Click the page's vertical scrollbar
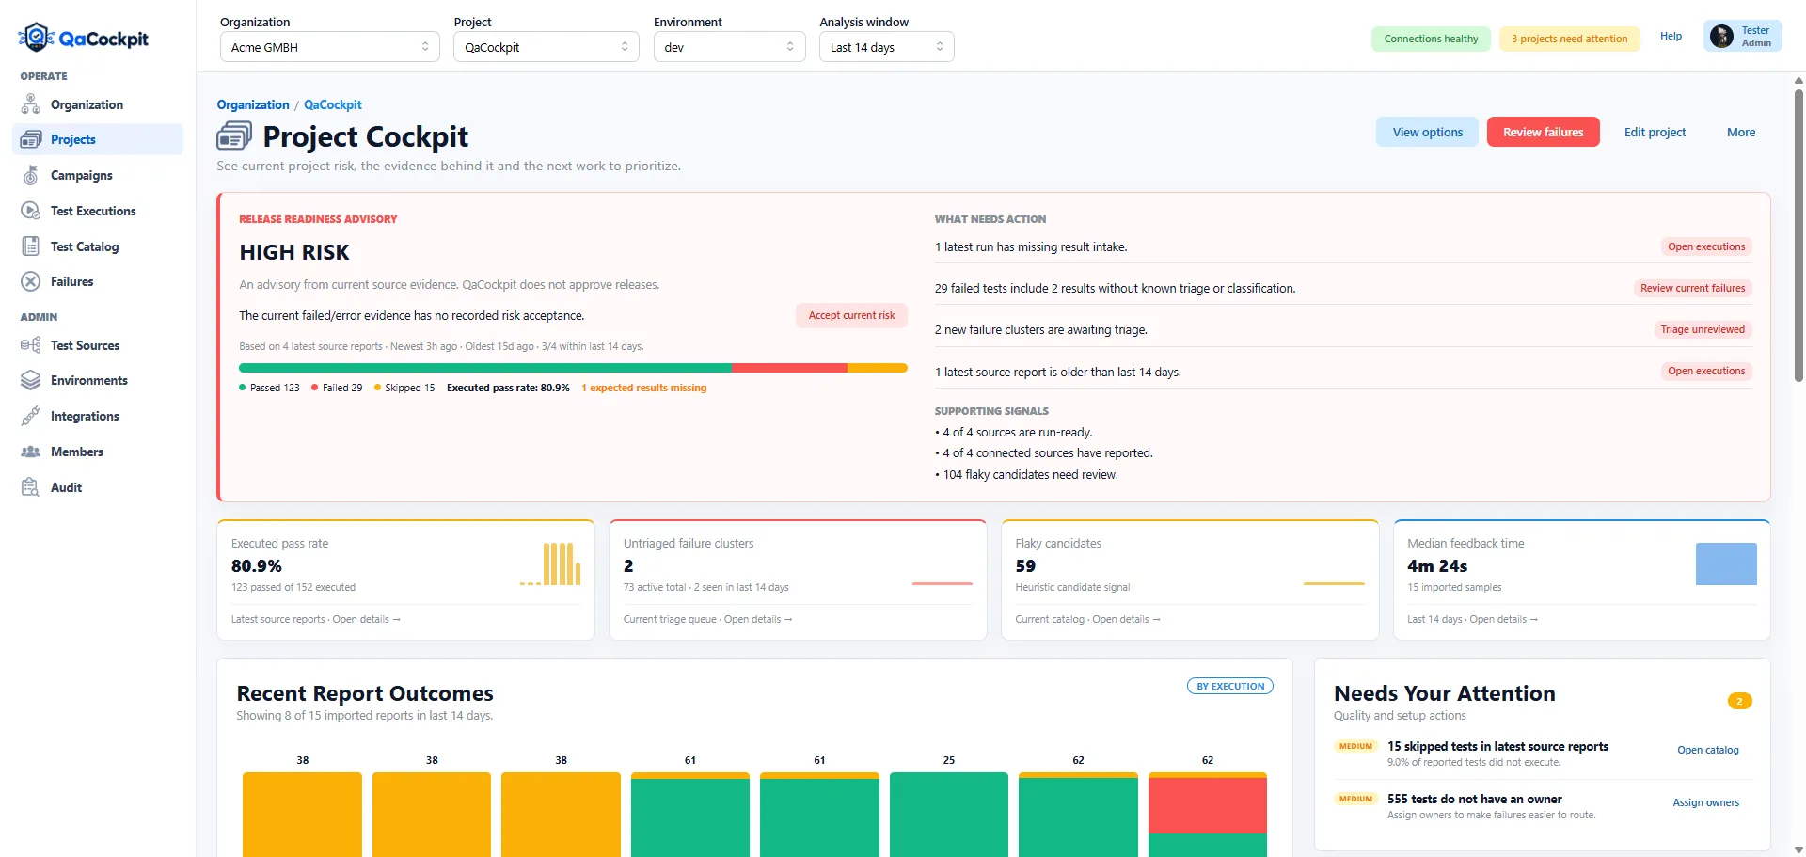The image size is (1806, 857). tap(1798, 235)
